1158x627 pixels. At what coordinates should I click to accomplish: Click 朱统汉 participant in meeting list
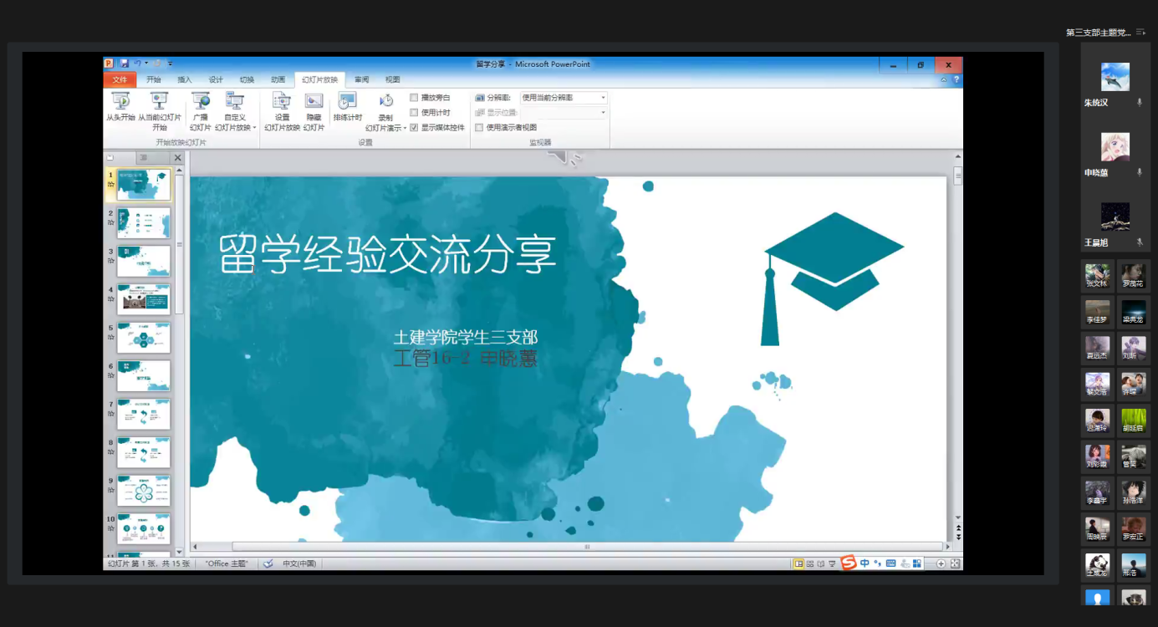[x=1115, y=85]
